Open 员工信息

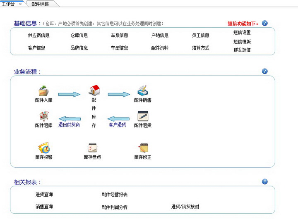click(x=200, y=35)
